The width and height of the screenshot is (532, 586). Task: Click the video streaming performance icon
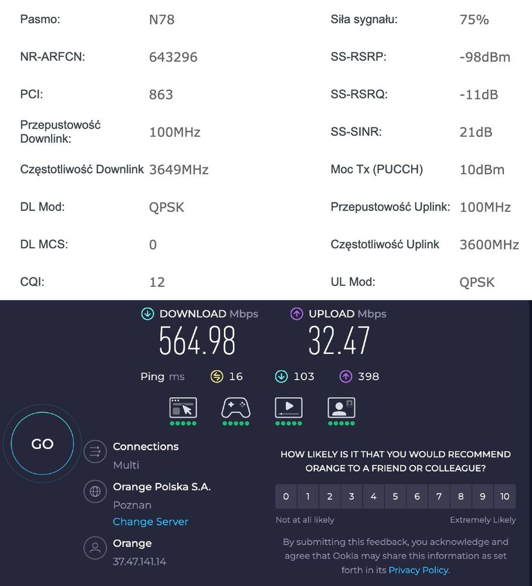click(289, 408)
